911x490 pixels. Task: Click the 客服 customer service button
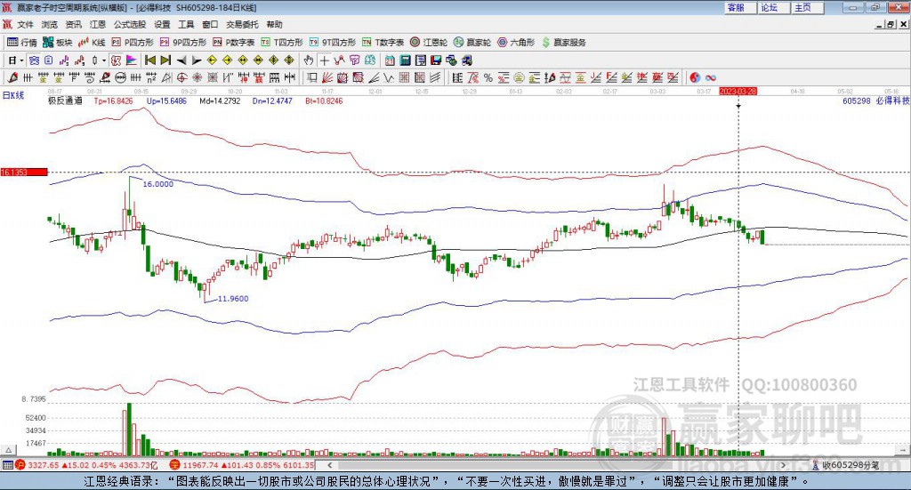click(740, 7)
